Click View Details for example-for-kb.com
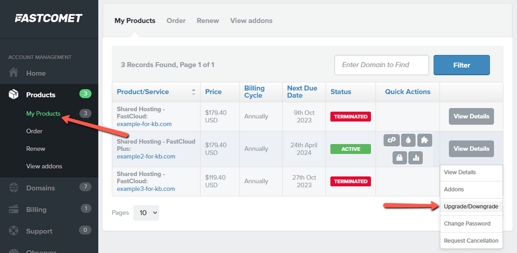517x253 pixels. click(471, 116)
